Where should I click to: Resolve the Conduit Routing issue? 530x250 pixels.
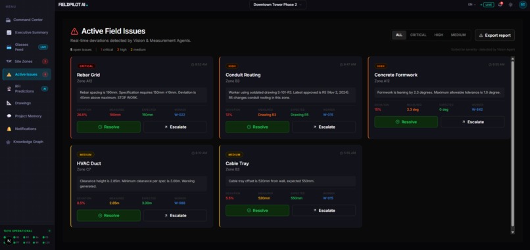(x=257, y=127)
